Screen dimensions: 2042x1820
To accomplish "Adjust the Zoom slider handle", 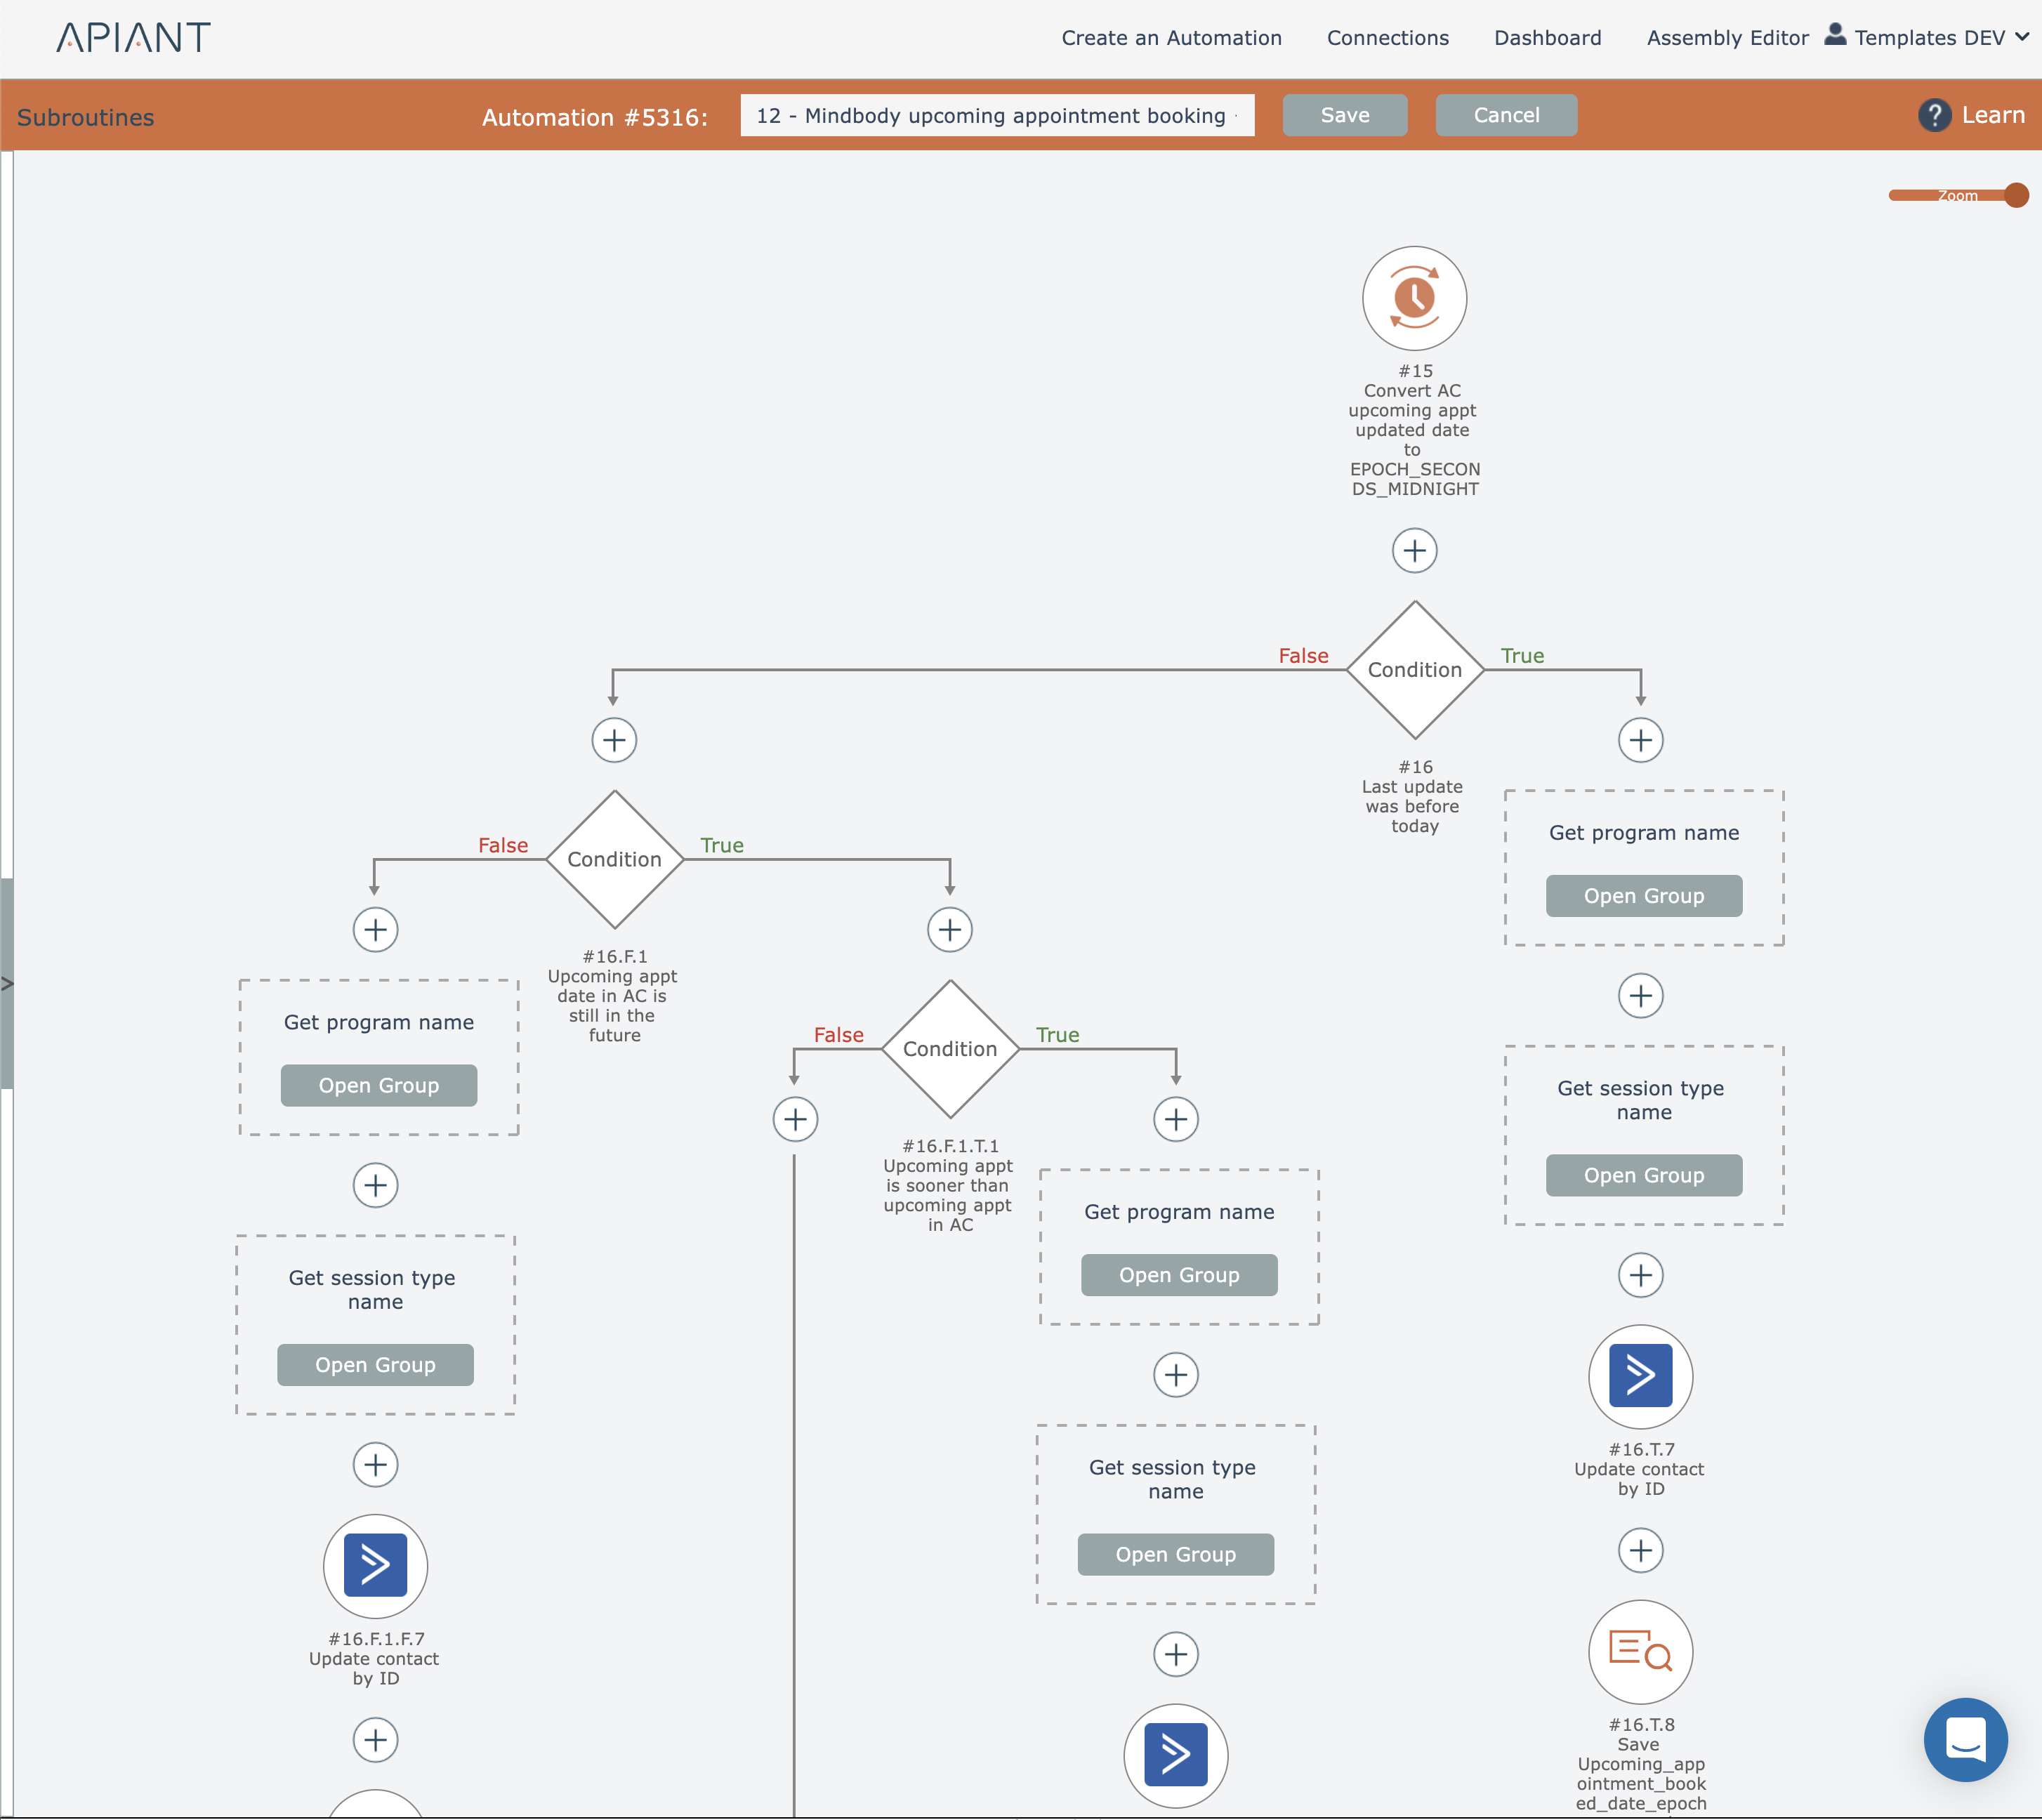I will click(2016, 195).
